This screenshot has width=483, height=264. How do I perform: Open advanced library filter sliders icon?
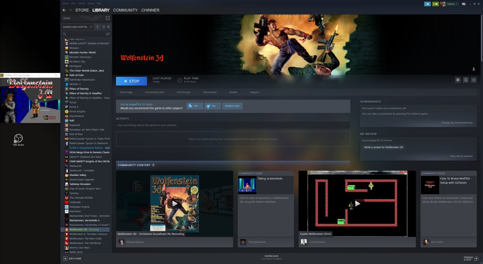107,34
